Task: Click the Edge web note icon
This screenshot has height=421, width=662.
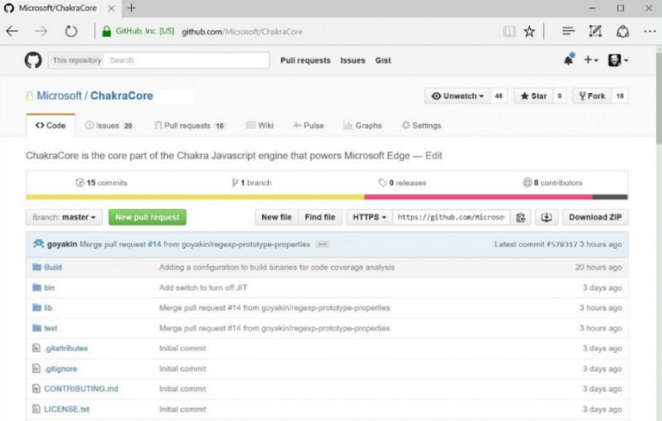Action: pyautogui.click(x=595, y=31)
